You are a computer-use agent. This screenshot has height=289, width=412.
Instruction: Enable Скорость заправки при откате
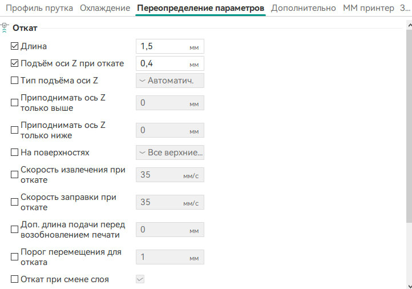tap(14, 202)
